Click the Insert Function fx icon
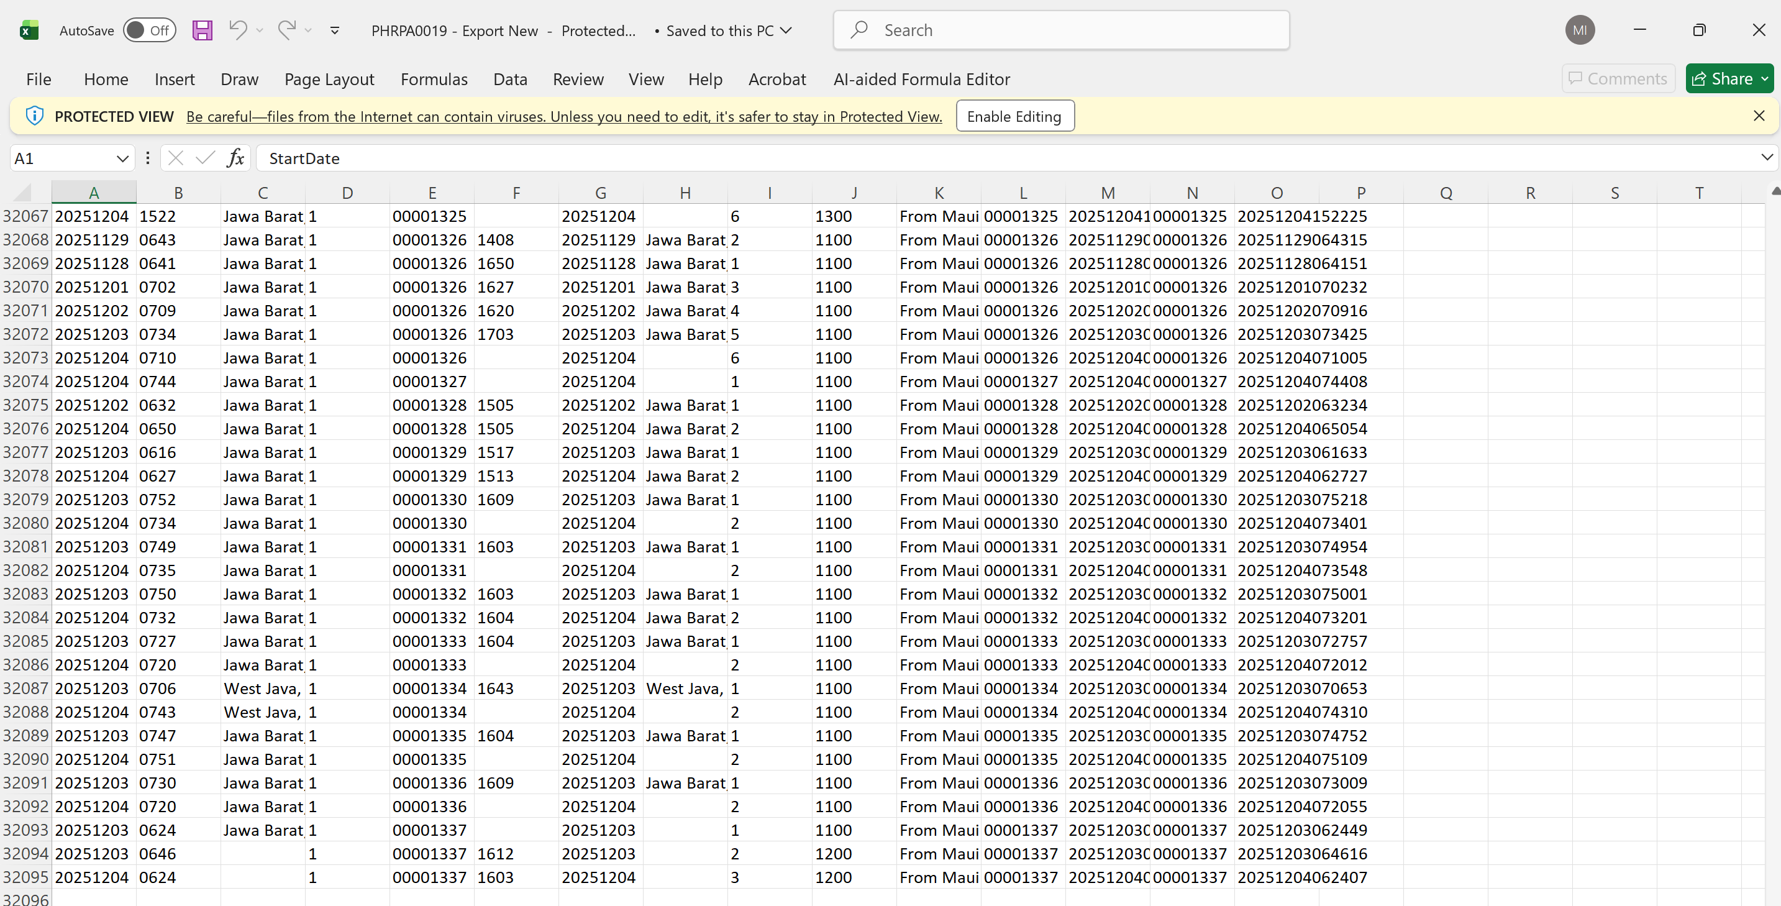The height and width of the screenshot is (906, 1781). coord(235,158)
